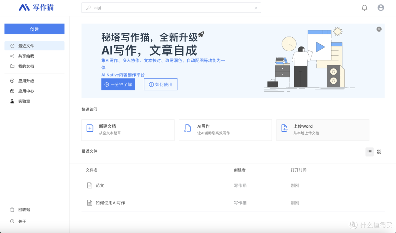Click the new document plus icon
The image size is (396, 233).
coord(90,128)
